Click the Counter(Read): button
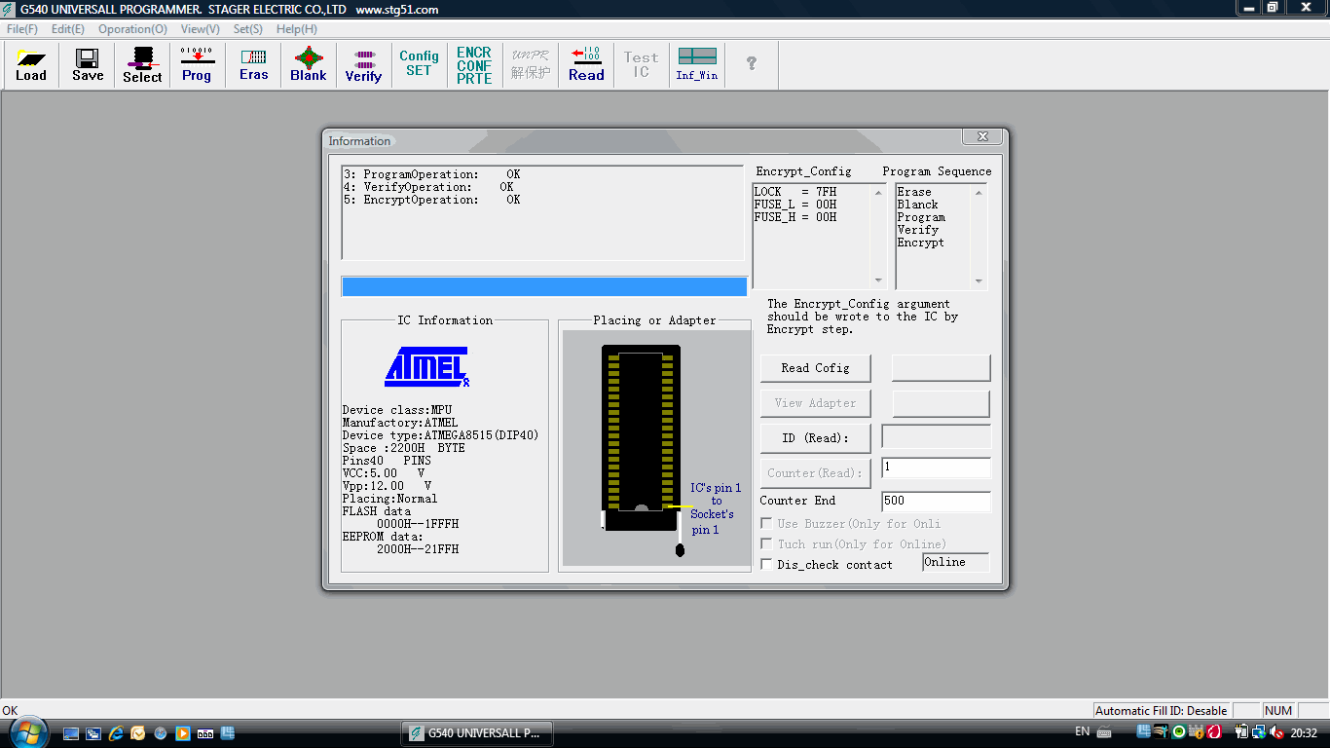Screen dimensions: 1330x748 (x=815, y=473)
